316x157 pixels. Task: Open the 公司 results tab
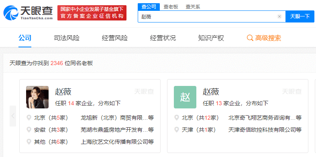(x=25, y=38)
